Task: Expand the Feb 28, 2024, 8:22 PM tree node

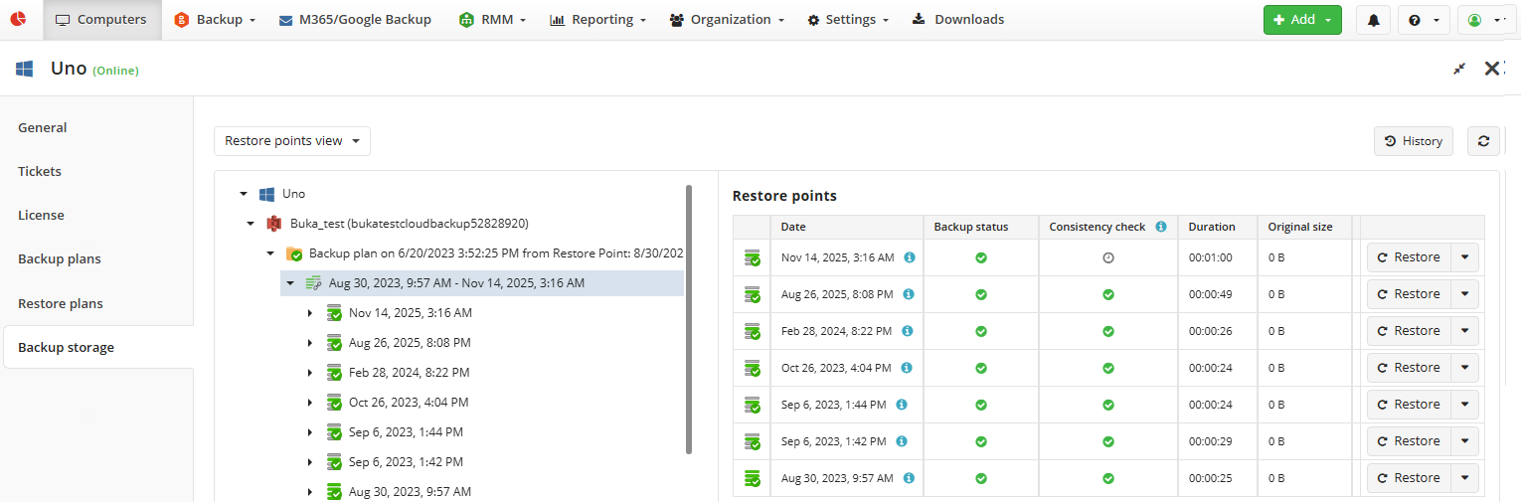Action: coord(310,373)
